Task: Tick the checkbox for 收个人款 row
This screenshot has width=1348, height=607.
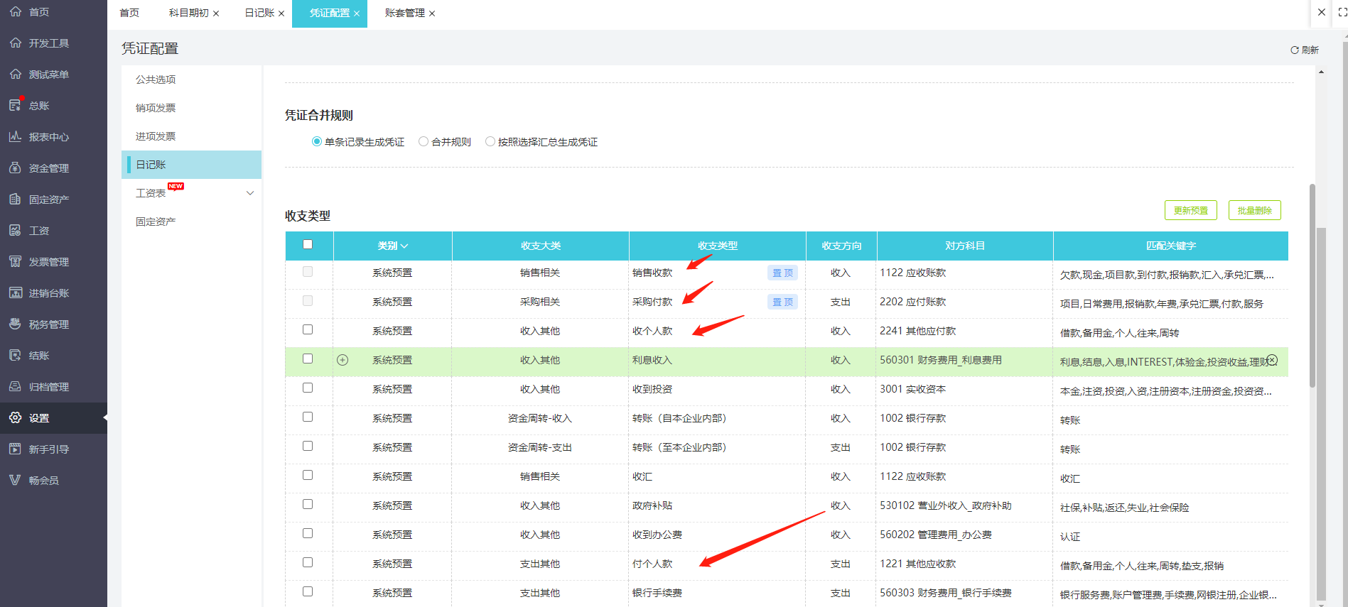Action: (308, 329)
